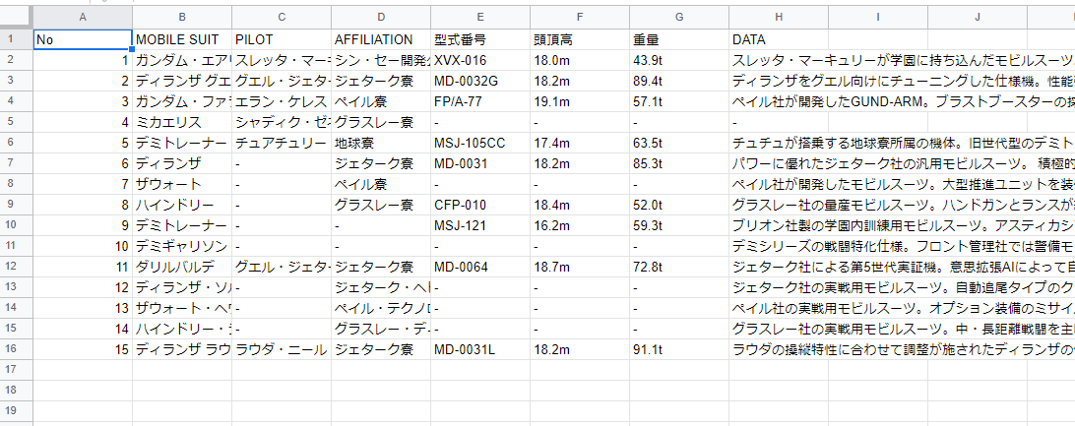Select the '地球寮' affiliation cell
This screenshot has height=426, width=1075.
tap(381, 143)
